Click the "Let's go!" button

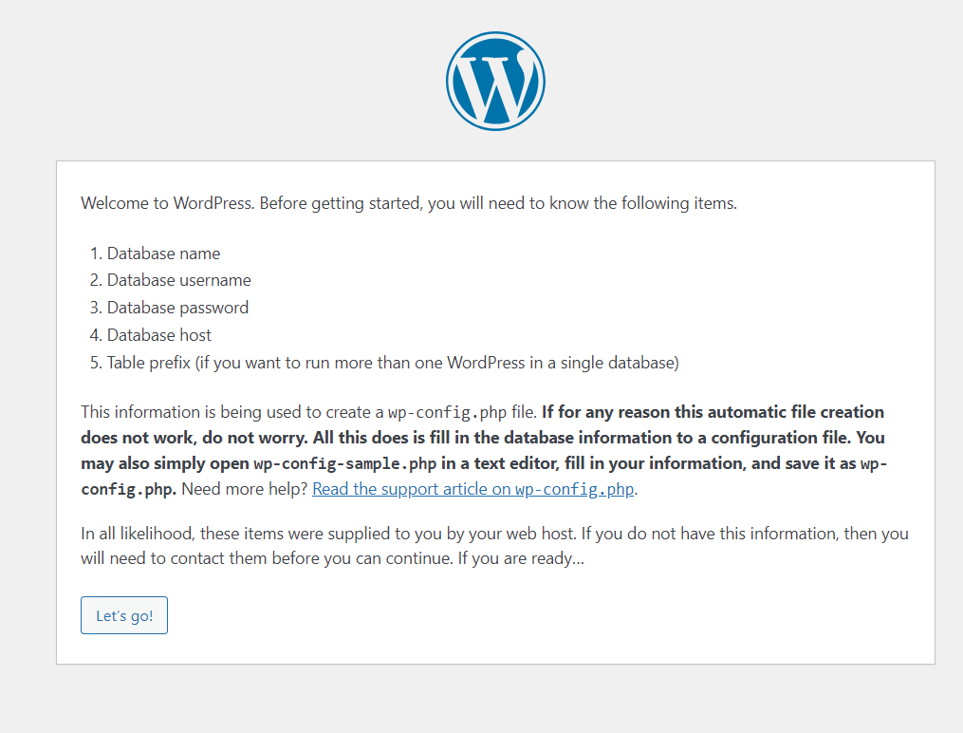pos(124,615)
